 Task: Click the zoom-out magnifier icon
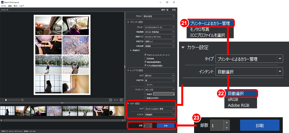click(x=3, y=100)
